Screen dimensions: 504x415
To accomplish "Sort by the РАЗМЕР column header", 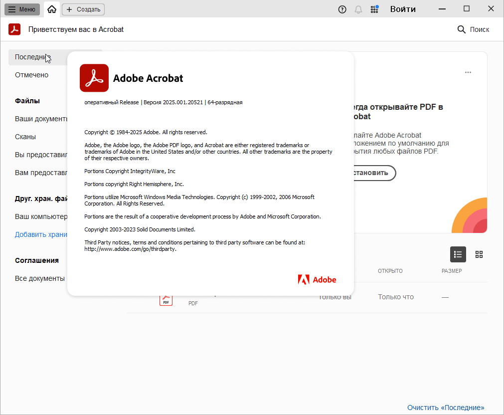I will (452, 271).
